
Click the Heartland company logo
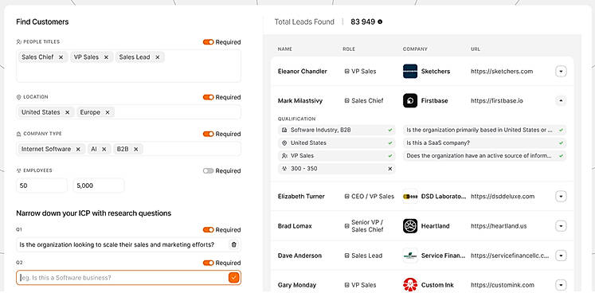[x=410, y=226]
